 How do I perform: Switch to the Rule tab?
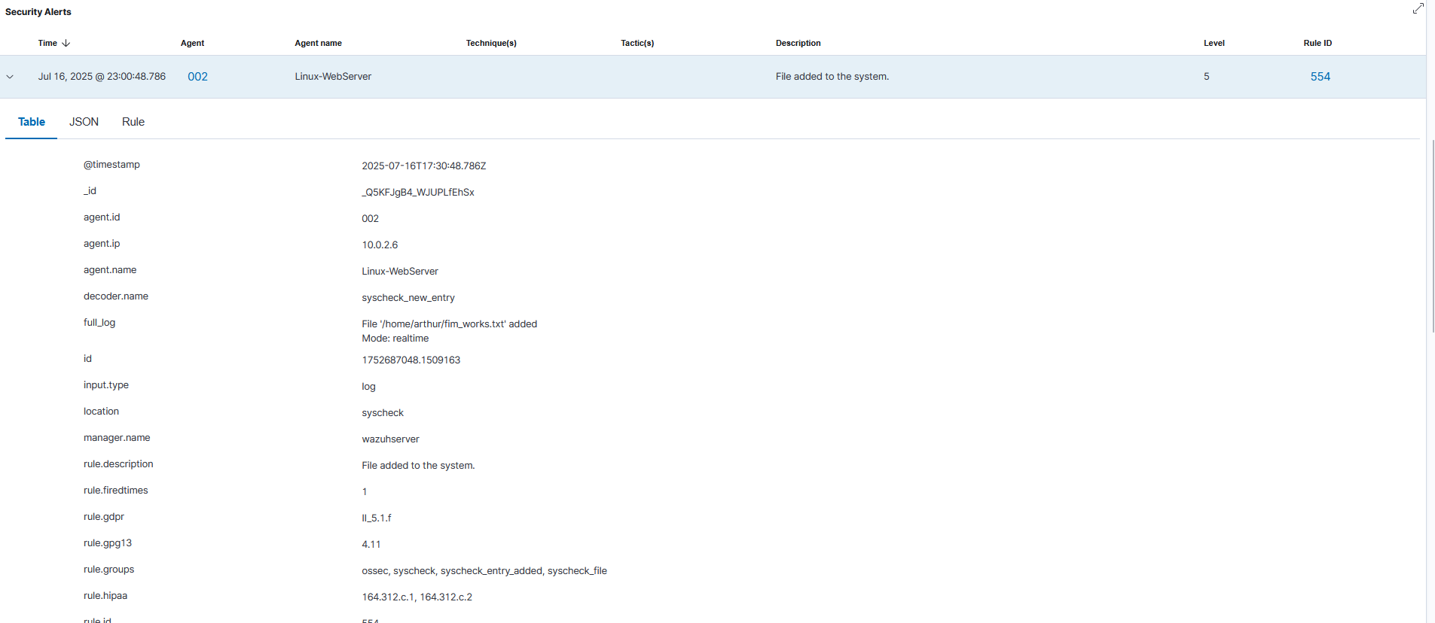click(133, 122)
